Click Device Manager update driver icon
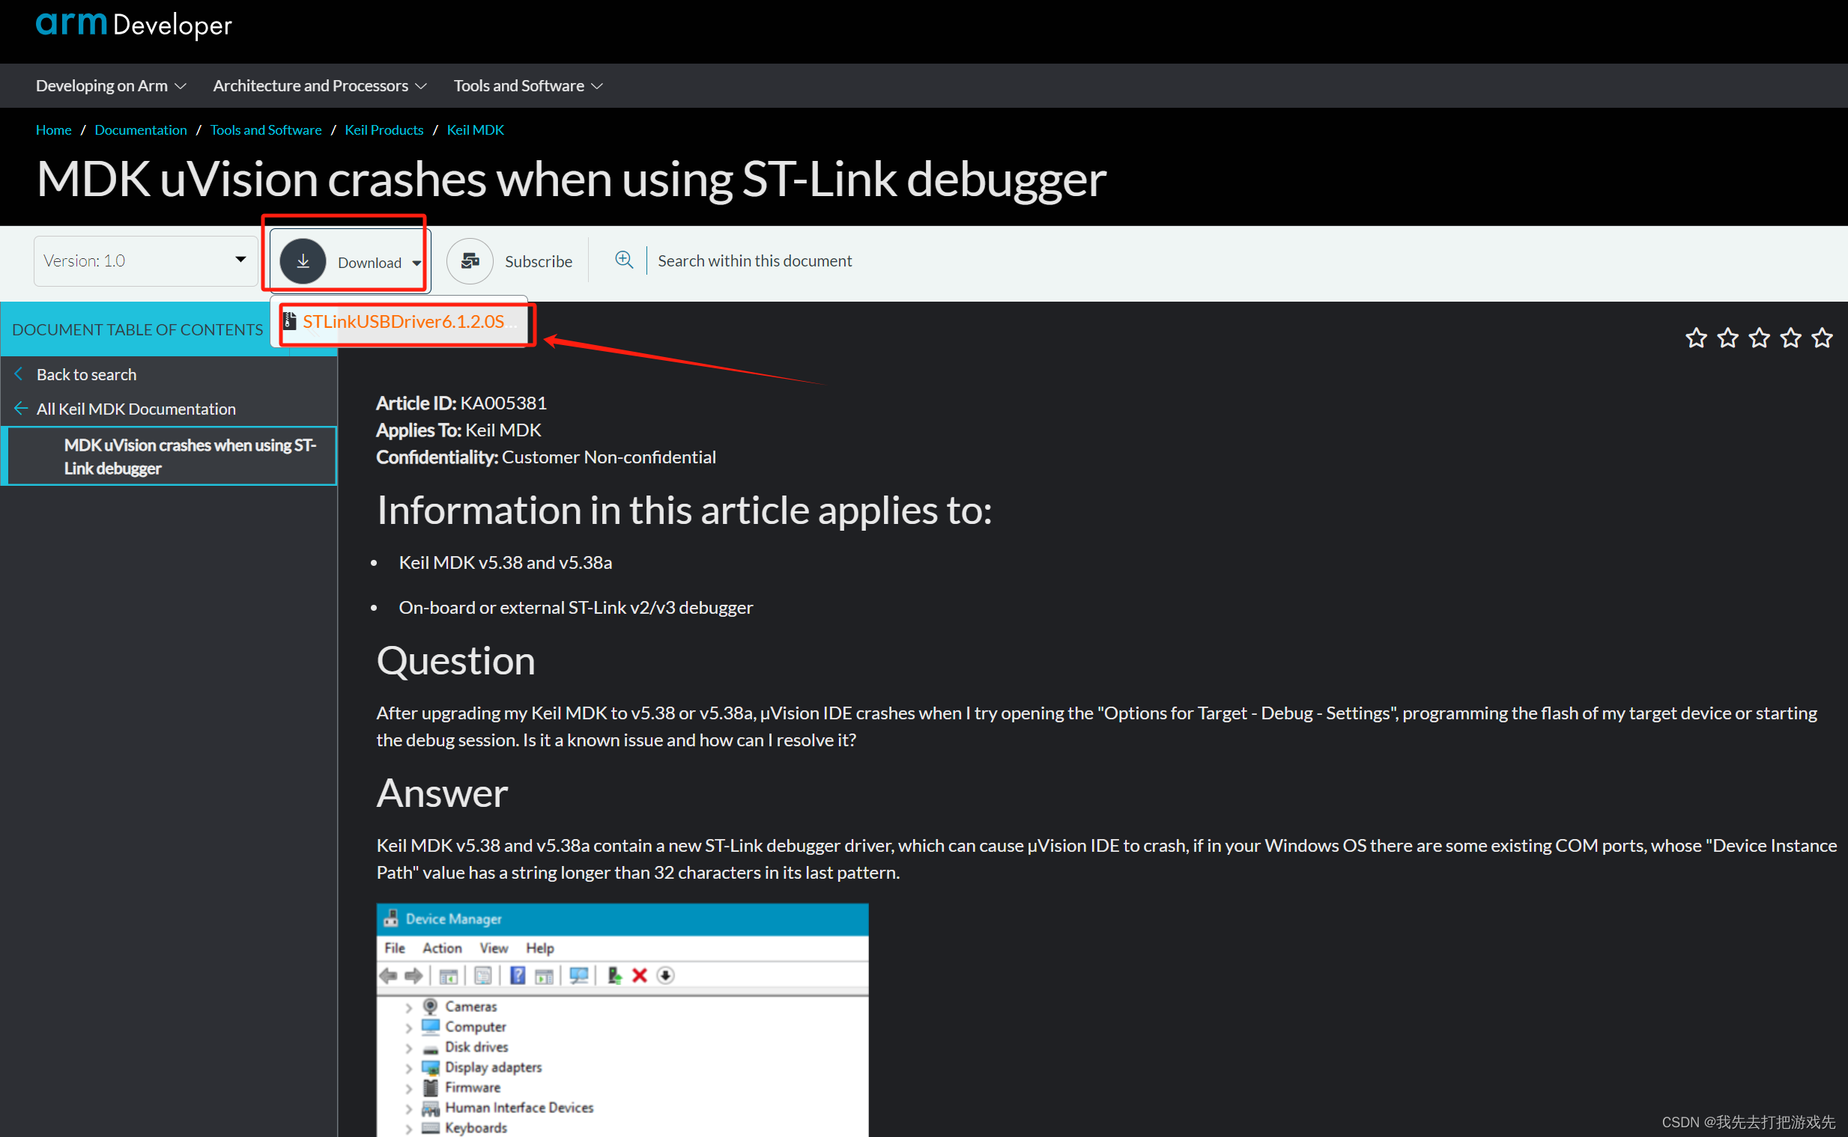Viewport: 1848px width, 1137px height. 614,976
